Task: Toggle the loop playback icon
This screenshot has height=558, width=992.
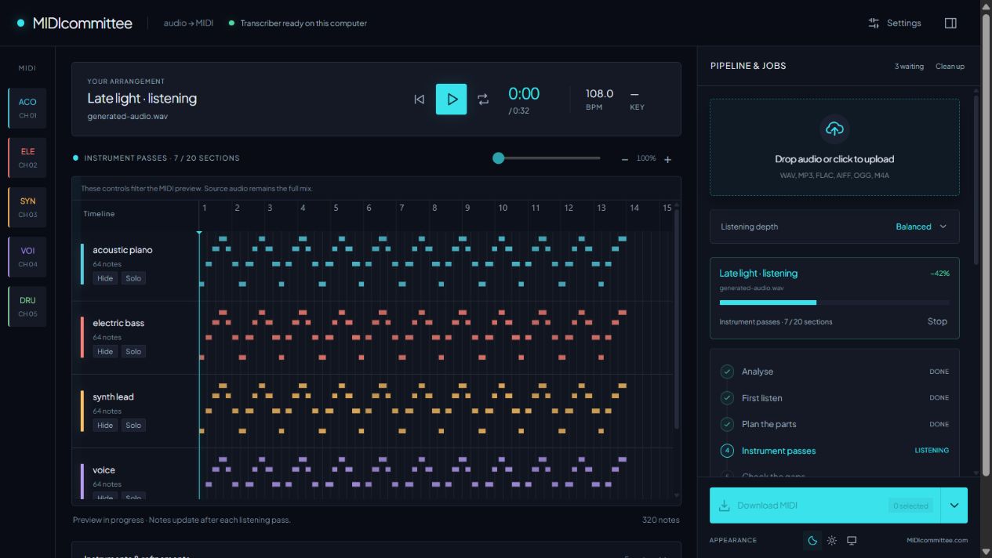Action: (483, 99)
